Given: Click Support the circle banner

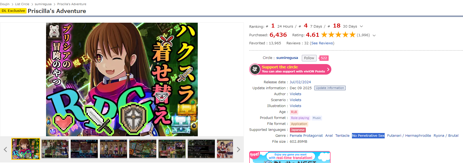Looking at the screenshot, I should 290,69.
